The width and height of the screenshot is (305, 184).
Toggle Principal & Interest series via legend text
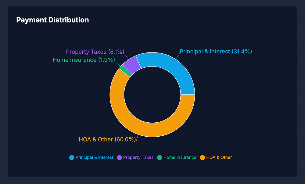(x=94, y=158)
